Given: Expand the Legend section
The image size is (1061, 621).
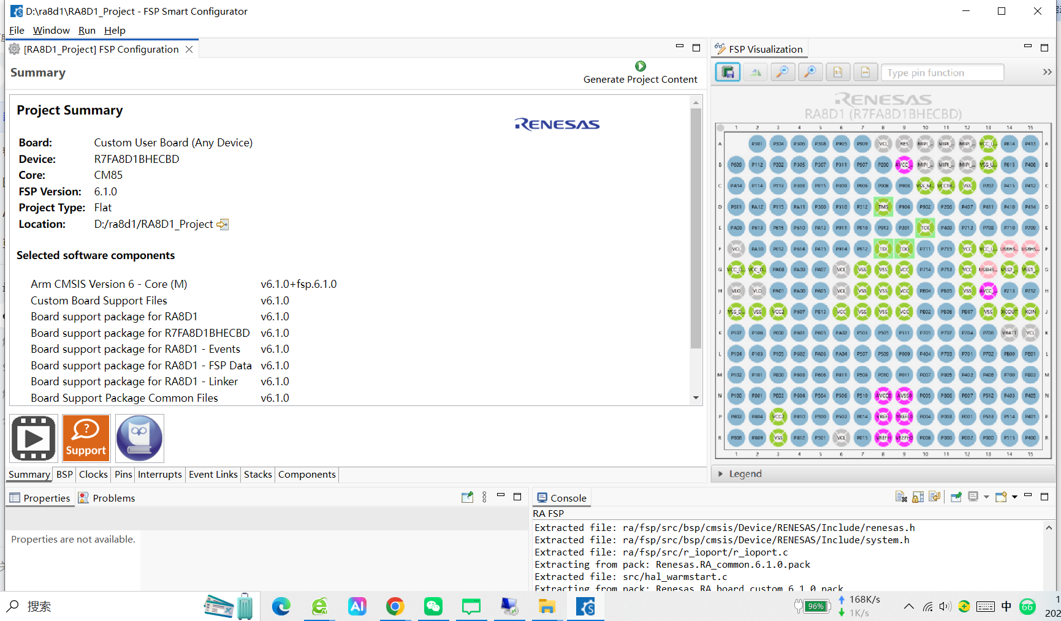Looking at the screenshot, I should (x=721, y=474).
